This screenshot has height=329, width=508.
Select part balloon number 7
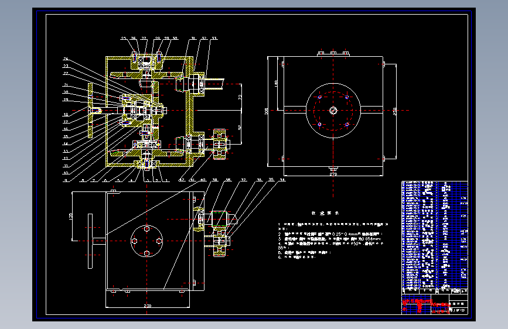click(94, 180)
